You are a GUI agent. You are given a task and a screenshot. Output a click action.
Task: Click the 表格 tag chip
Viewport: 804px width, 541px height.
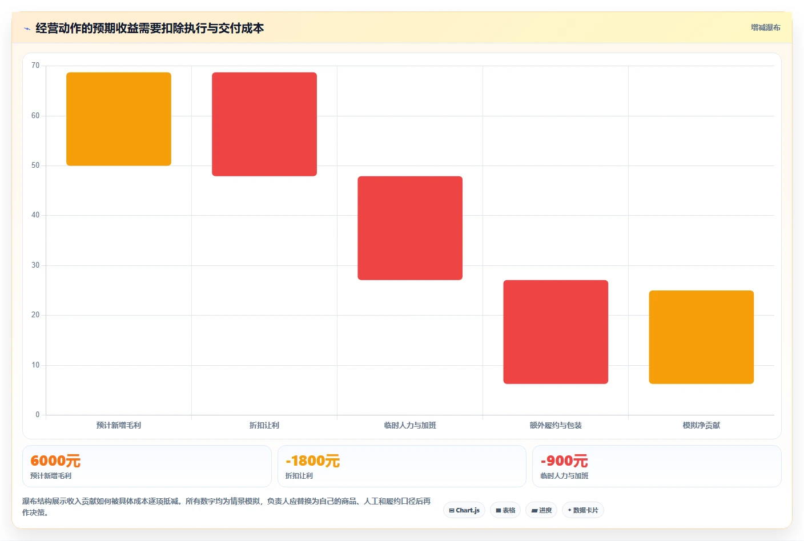point(505,510)
